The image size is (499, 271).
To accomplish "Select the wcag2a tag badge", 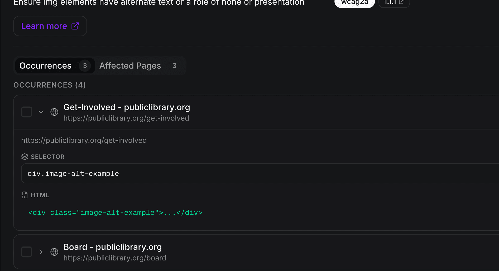I will (354, 3).
